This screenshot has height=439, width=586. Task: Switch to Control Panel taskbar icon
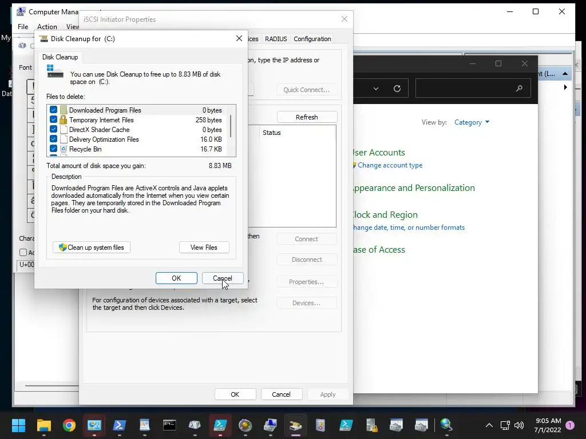click(94, 425)
